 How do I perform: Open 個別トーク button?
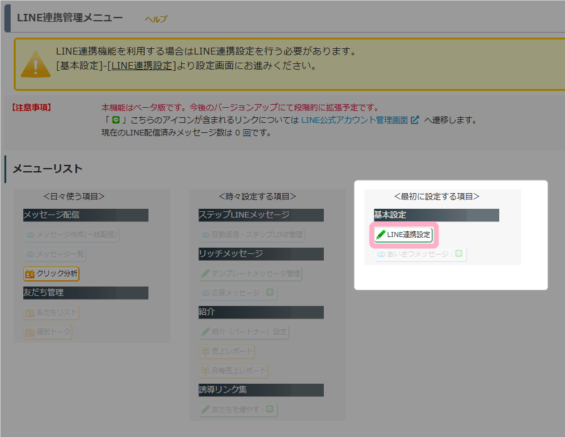pos(48,332)
